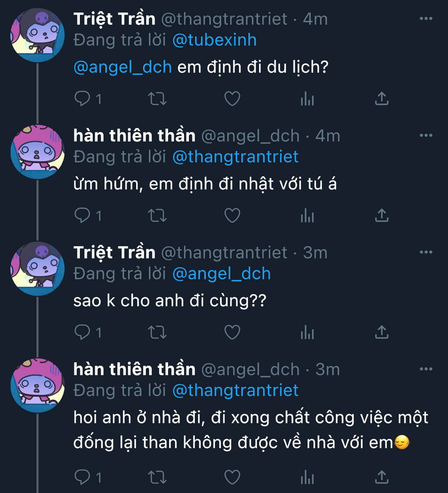
Task: Open more options for first Triệt Trần tweet
Action: 426,18
